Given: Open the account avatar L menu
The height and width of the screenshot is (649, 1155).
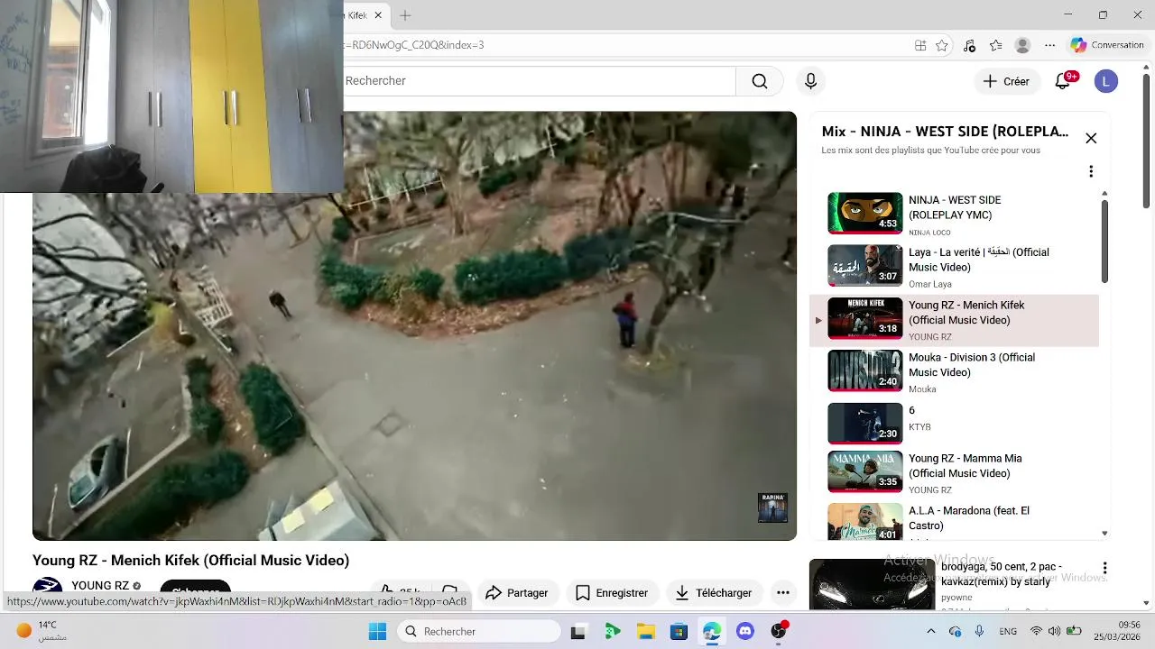Looking at the screenshot, I should [x=1105, y=81].
